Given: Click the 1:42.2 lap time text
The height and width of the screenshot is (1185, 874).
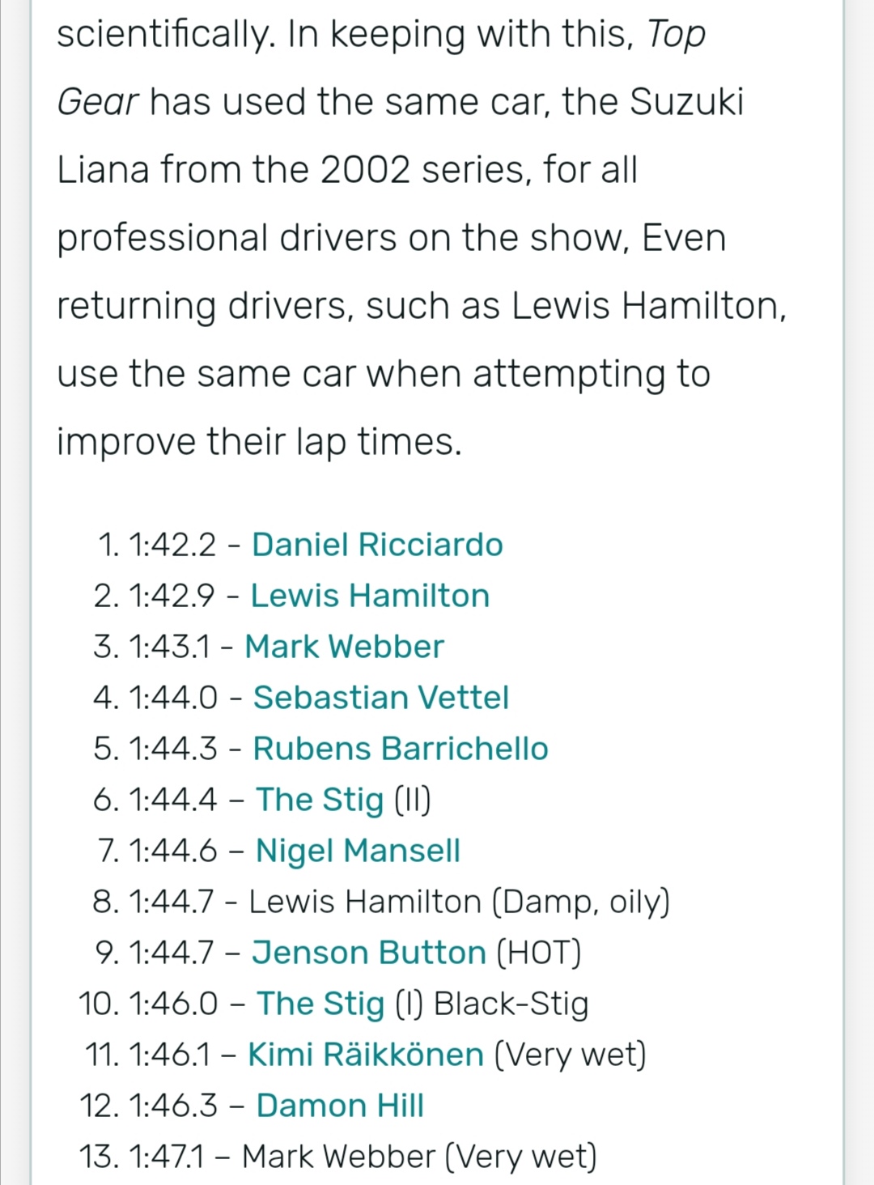Looking at the screenshot, I should 172,545.
